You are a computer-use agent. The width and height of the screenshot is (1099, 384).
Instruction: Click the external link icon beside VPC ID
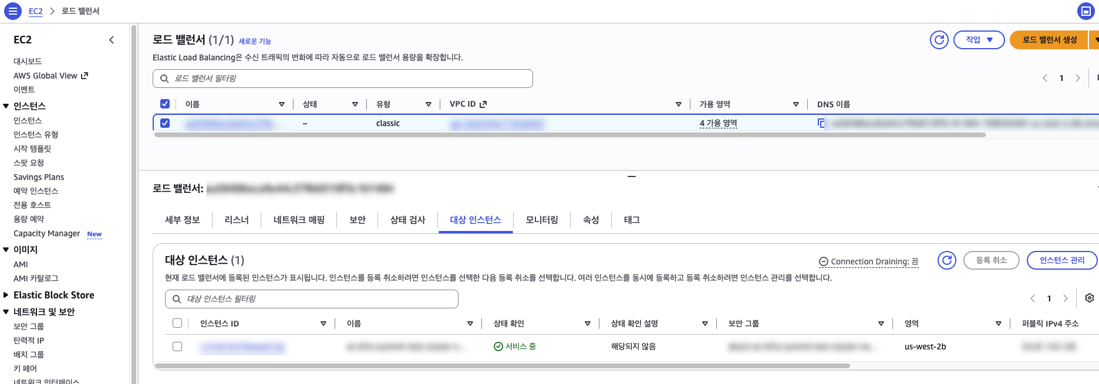[483, 104]
